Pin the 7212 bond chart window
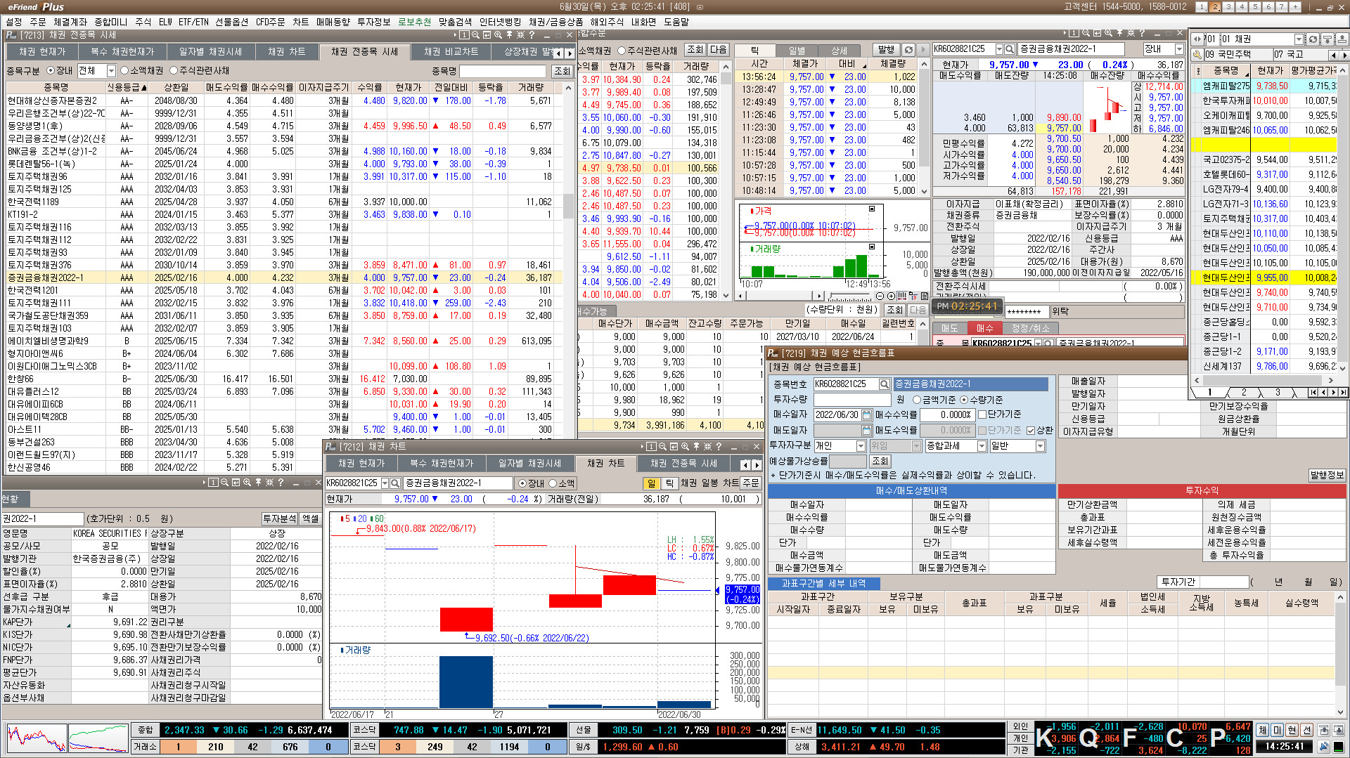Viewport: 1350px width, 758px height. 696,447
